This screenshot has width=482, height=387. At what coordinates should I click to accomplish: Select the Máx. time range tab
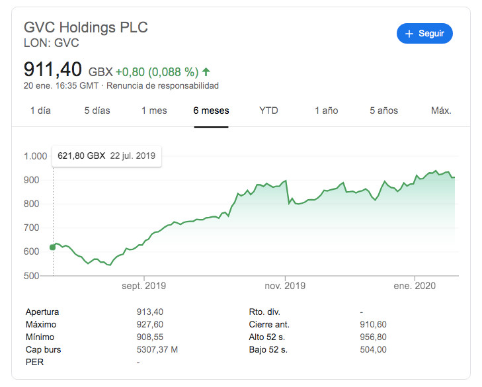441,110
